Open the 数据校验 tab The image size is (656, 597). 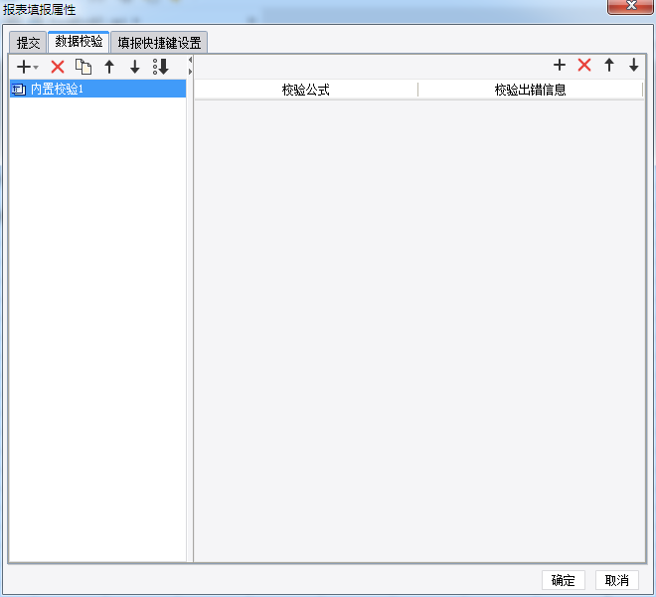pos(79,42)
